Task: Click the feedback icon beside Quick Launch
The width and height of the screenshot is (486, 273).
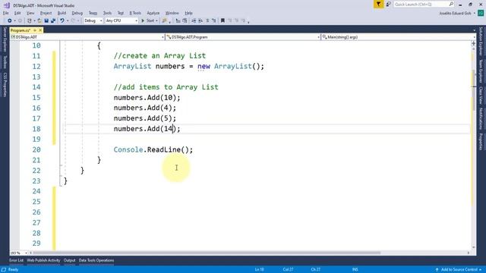Action: [x=388, y=4]
